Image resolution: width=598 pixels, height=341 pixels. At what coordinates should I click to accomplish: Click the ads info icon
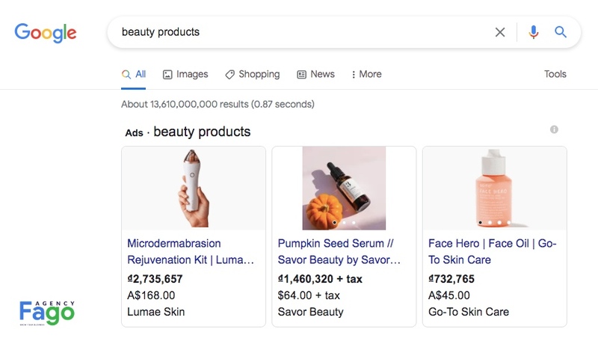[x=554, y=129]
